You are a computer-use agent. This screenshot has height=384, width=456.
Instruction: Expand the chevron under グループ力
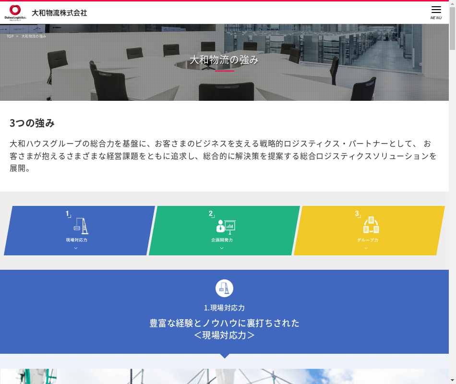point(366,248)
